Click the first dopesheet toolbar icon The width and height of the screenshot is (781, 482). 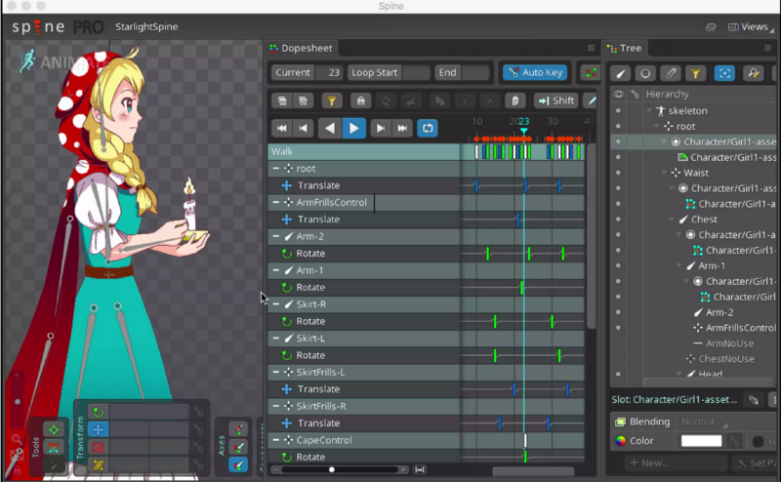pos(282,101)
